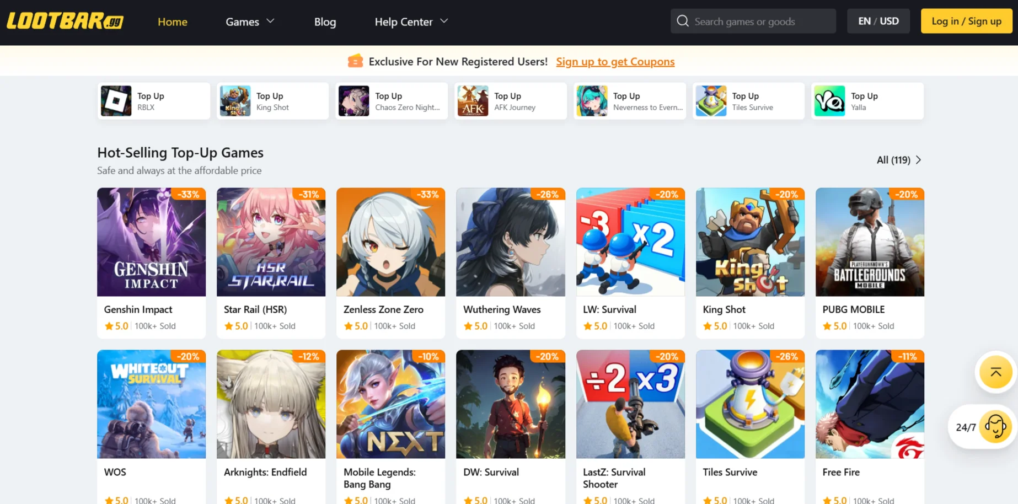Select the RBLX top up icon
This screenshot has width=1018, height=504.
coord(116,101)
